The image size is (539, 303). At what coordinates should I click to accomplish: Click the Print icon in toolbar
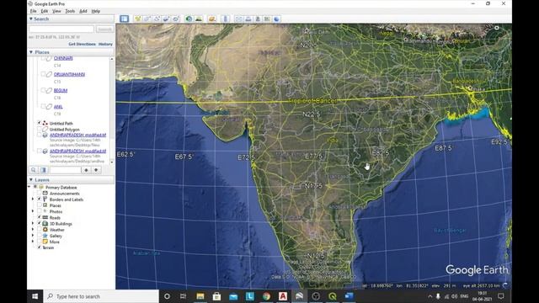pos(248,19)
